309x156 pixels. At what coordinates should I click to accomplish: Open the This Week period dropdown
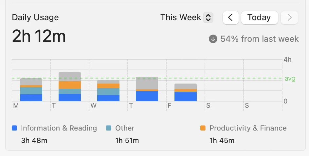coord(187,18)
